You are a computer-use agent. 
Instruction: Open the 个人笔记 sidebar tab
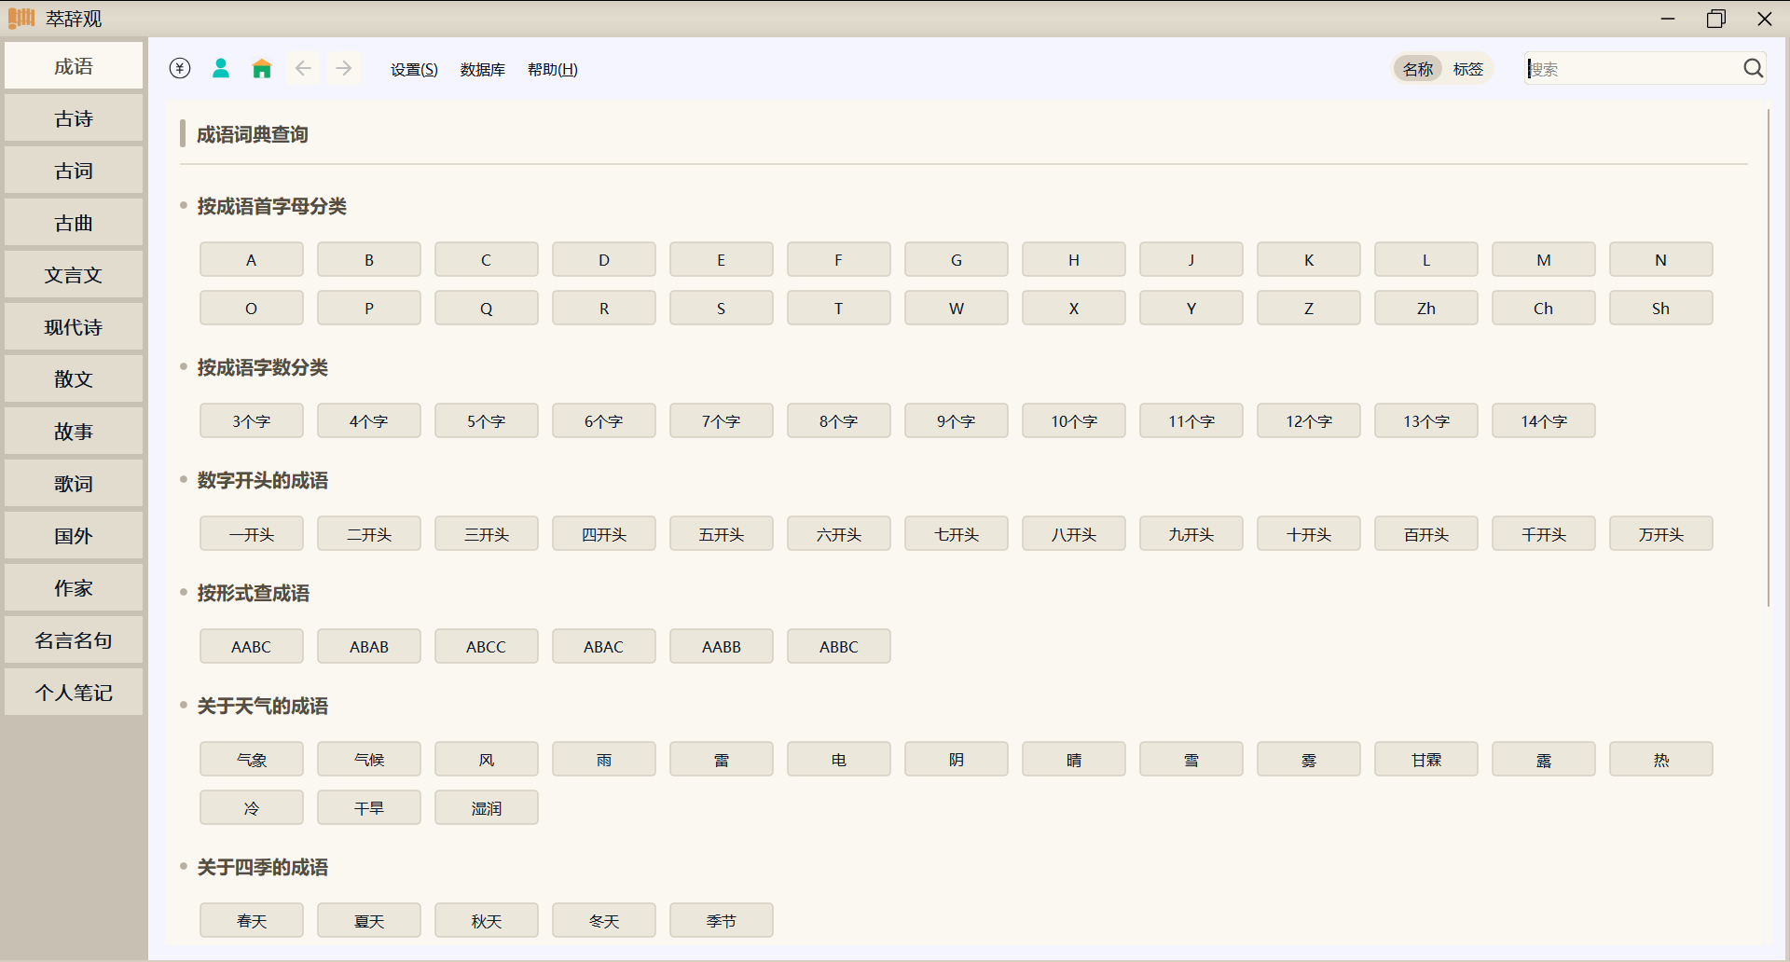click(x=74, y=693)
